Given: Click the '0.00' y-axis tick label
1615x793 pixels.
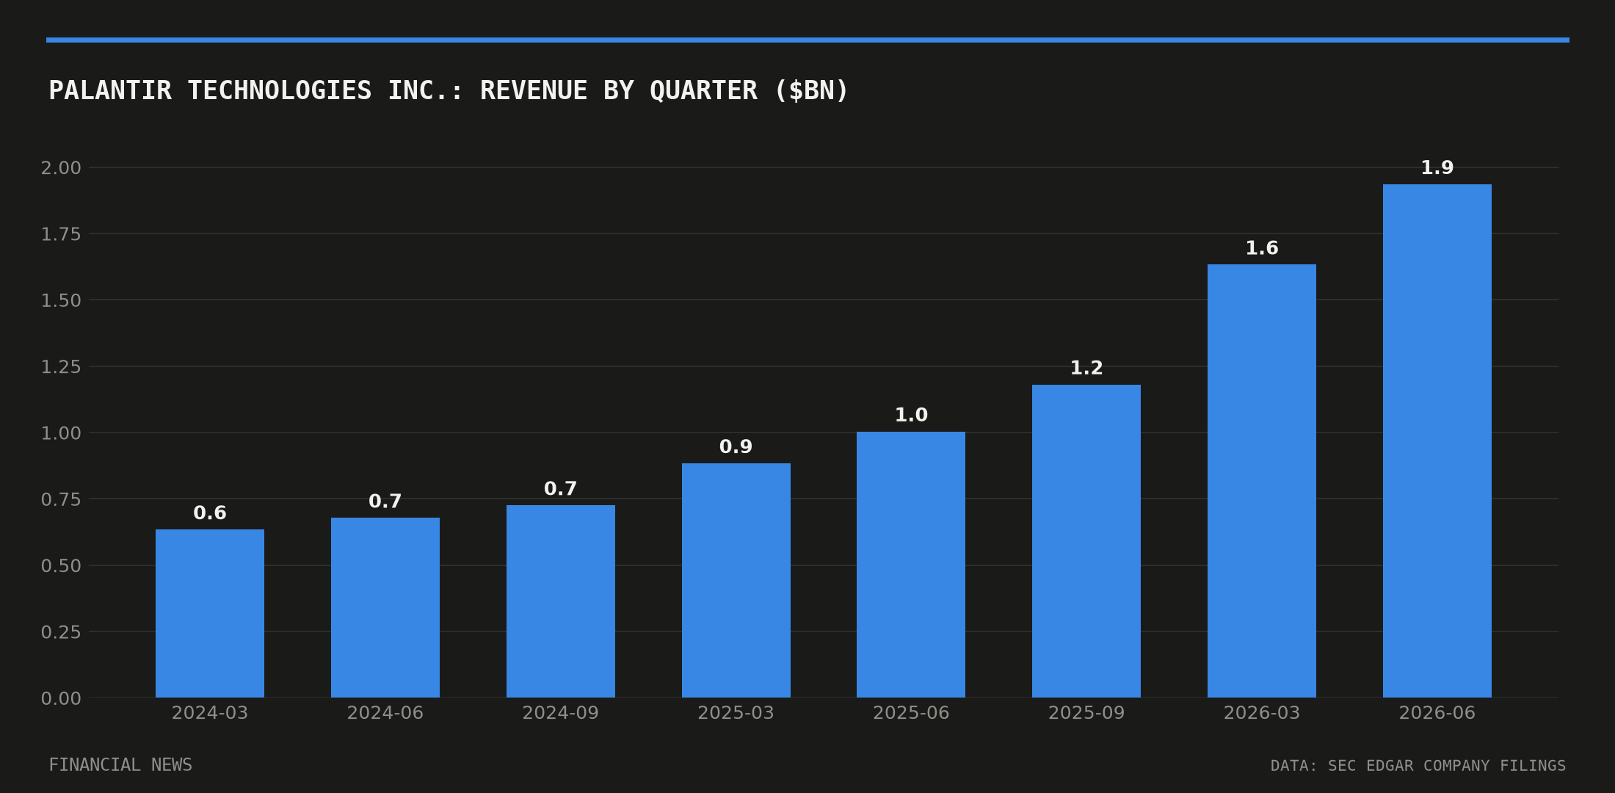Looking at the screenshot, I should coord(61,698).
